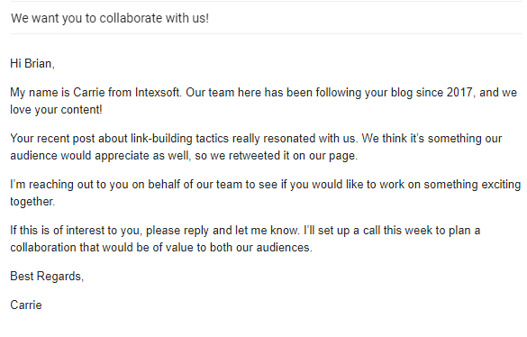
Task: Click the words 'something exciting'
Action: point(472,185)
